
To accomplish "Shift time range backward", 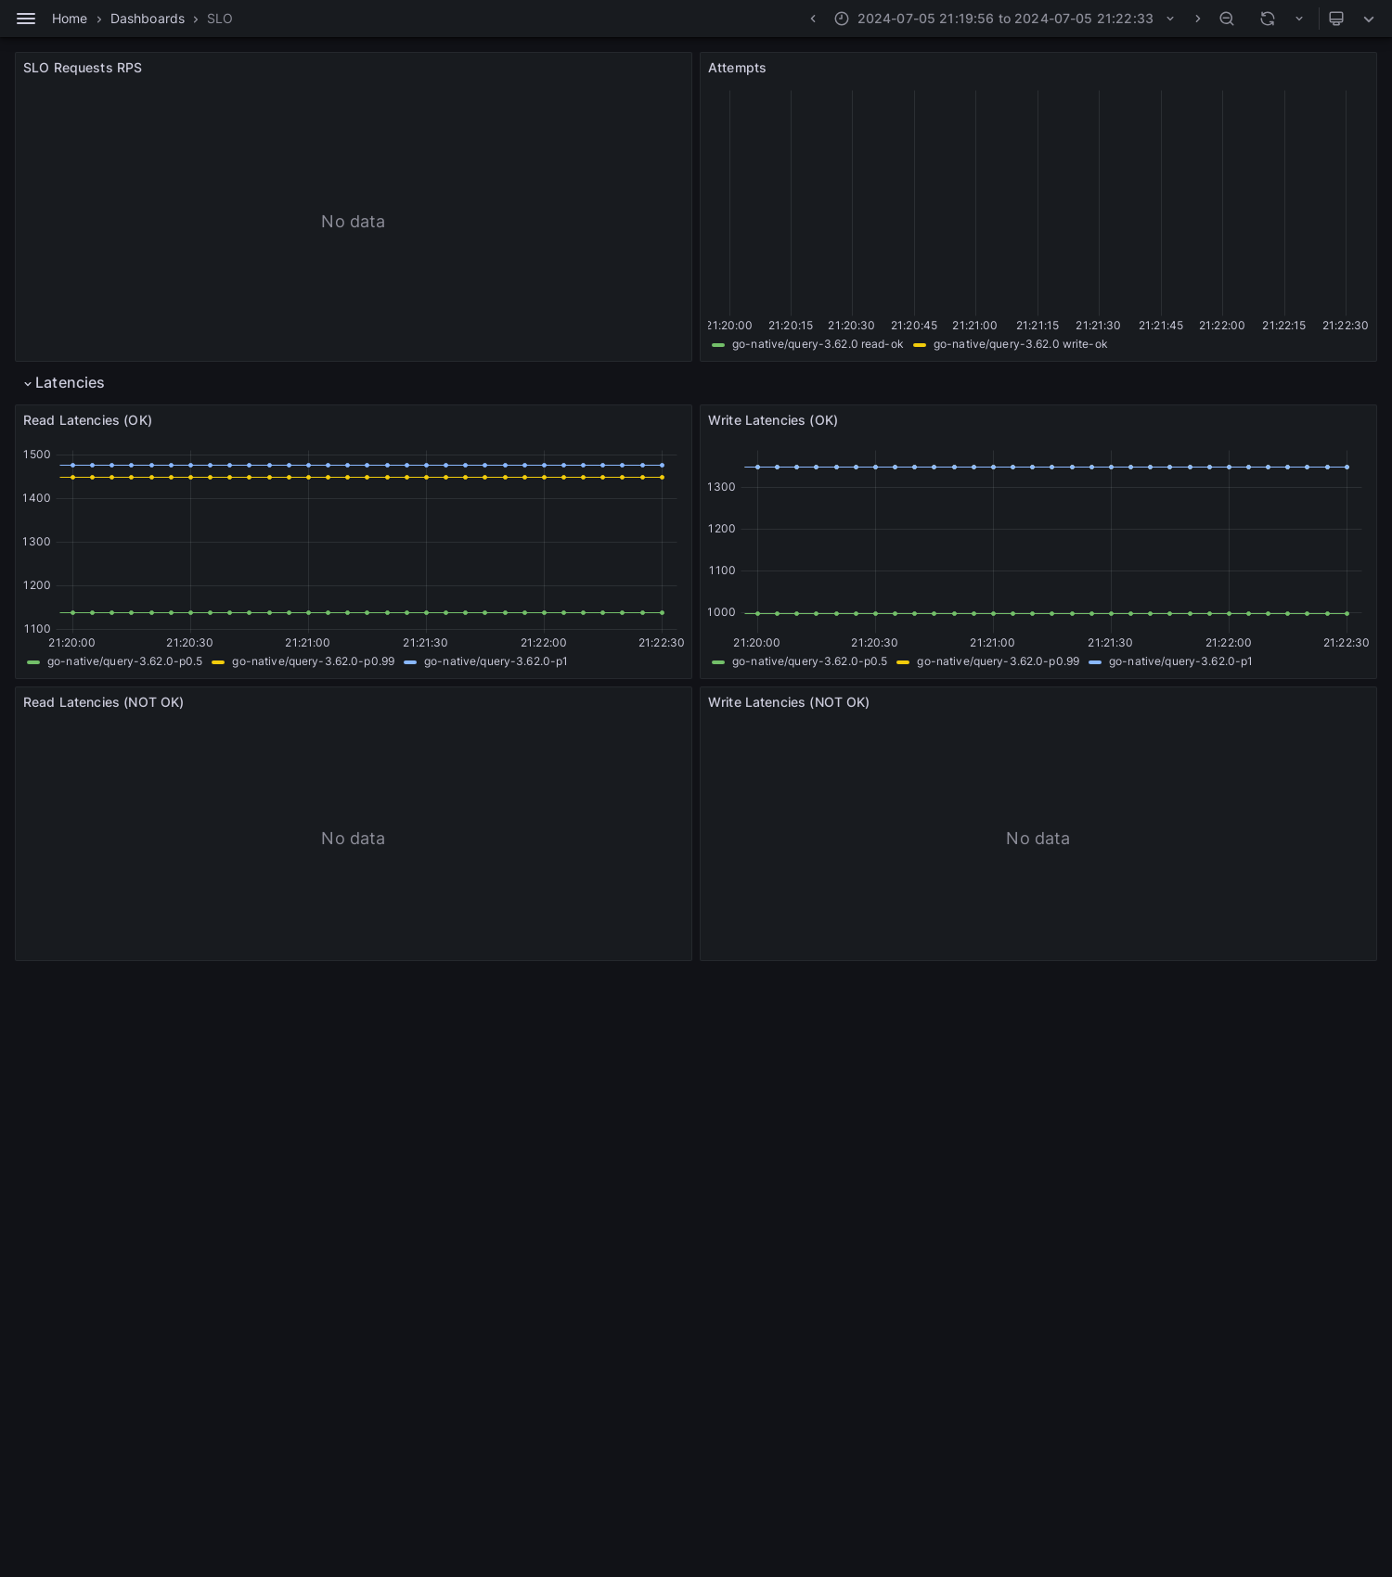I will click(x=813, y=19).
